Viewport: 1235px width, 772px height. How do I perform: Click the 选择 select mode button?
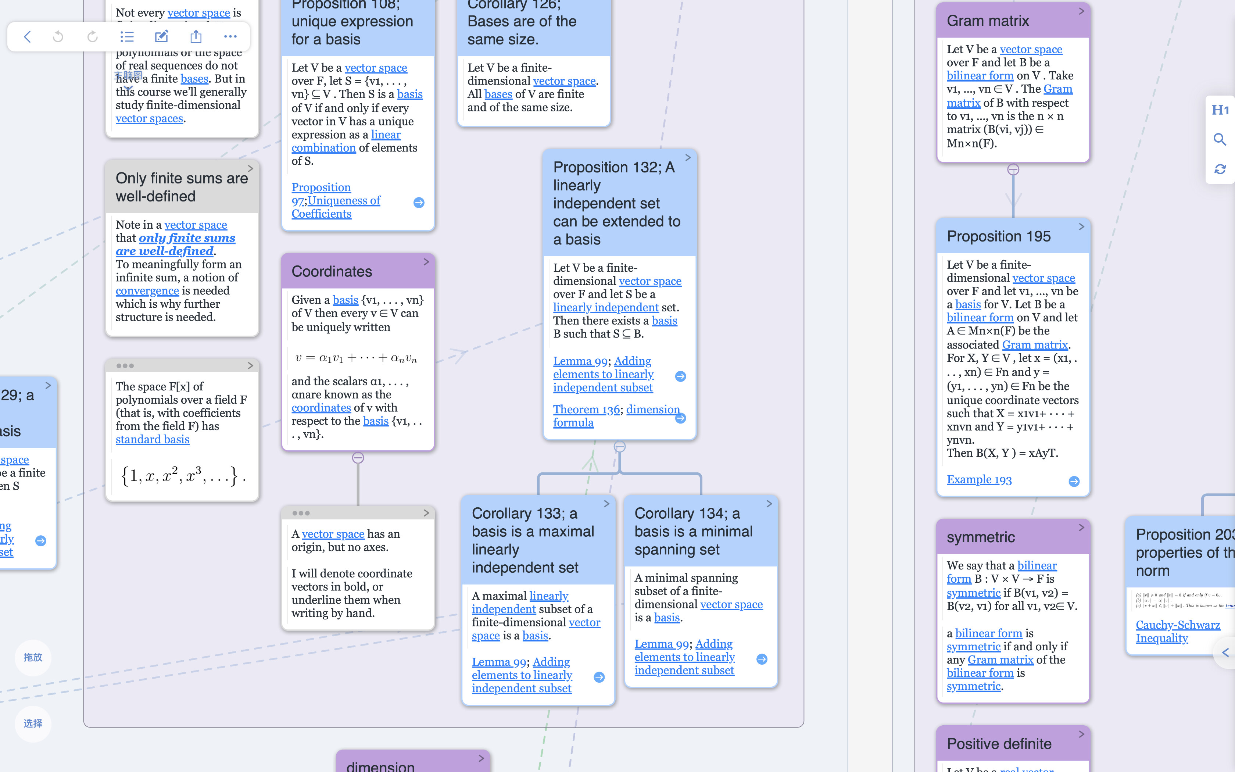[33, 723]
